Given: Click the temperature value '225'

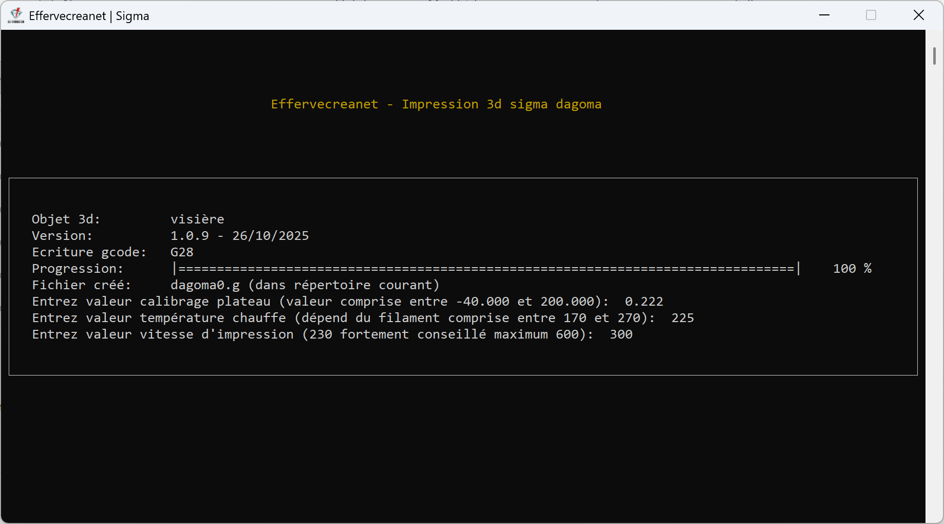Looking at the screenshot, I should tap(683, 318).
